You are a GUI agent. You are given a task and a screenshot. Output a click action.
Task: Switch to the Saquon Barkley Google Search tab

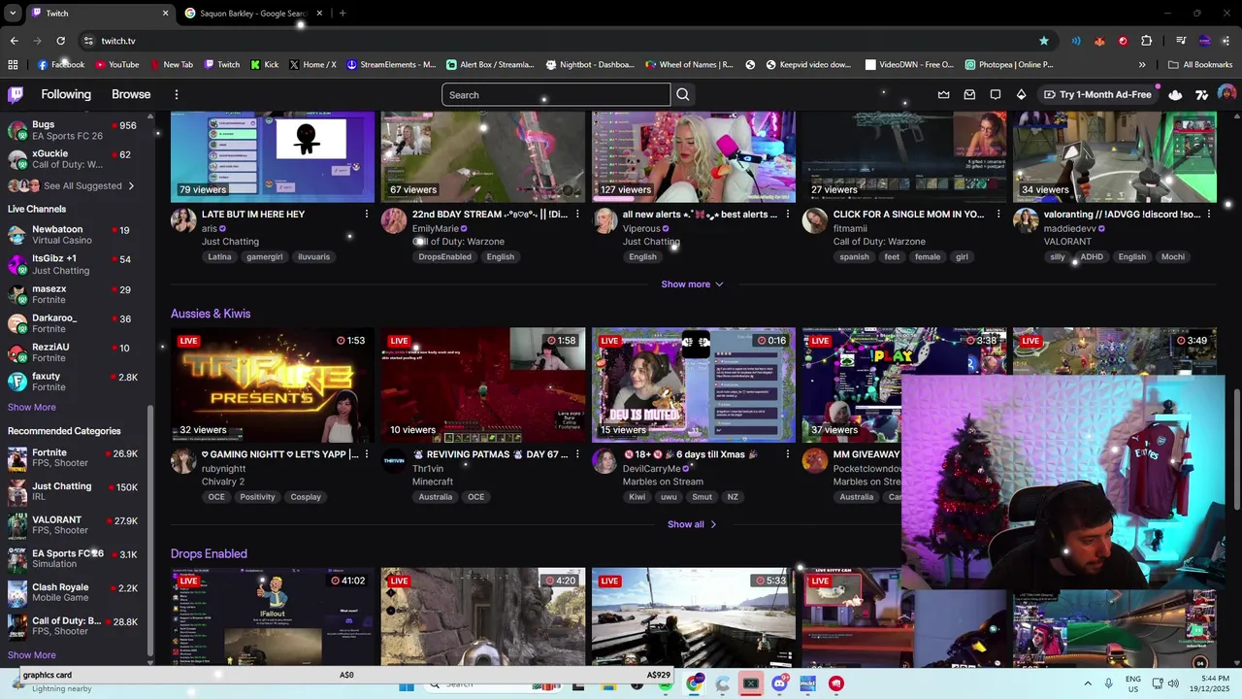pos(252,13)
